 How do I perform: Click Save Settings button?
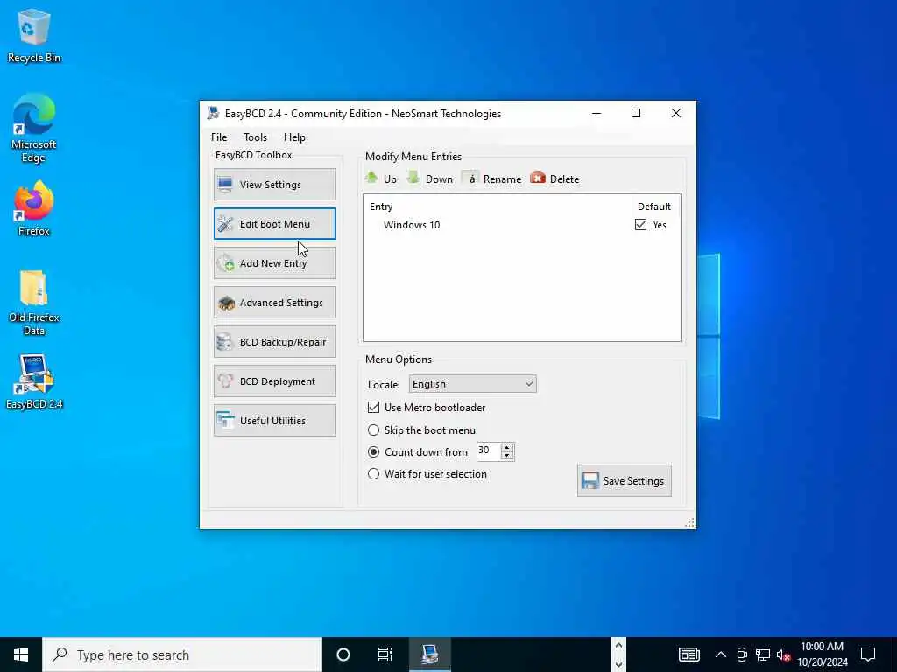click(x=624, y=480)
